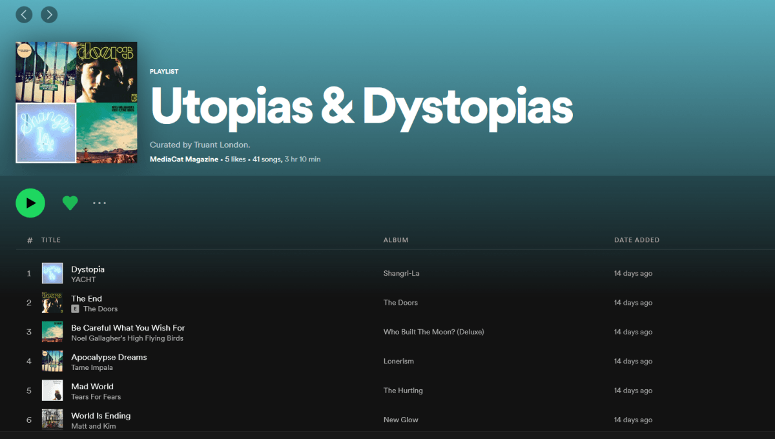The width and height of the screenshot is (775, 439).
Task: Open the three-dot more options menu
Action: click(x=99, y=203)
